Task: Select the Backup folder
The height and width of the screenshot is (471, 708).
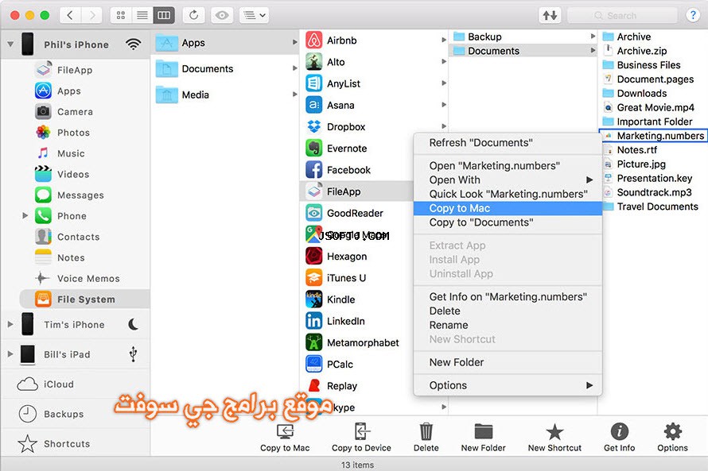Action: (x=523, y=37)
